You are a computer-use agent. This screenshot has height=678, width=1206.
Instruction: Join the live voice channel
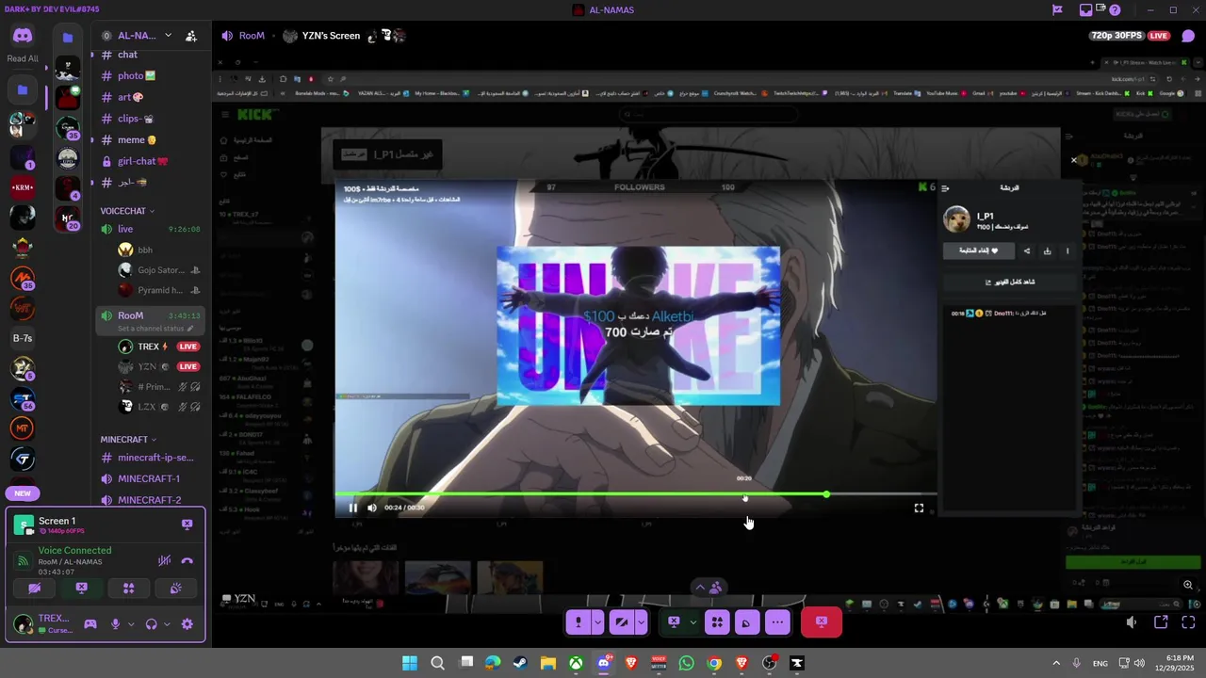pyautogui.click(x=151, y=229)
